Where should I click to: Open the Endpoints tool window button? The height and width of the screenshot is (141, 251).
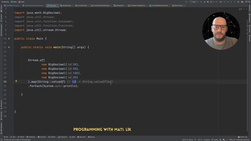[x=62, y=137]
